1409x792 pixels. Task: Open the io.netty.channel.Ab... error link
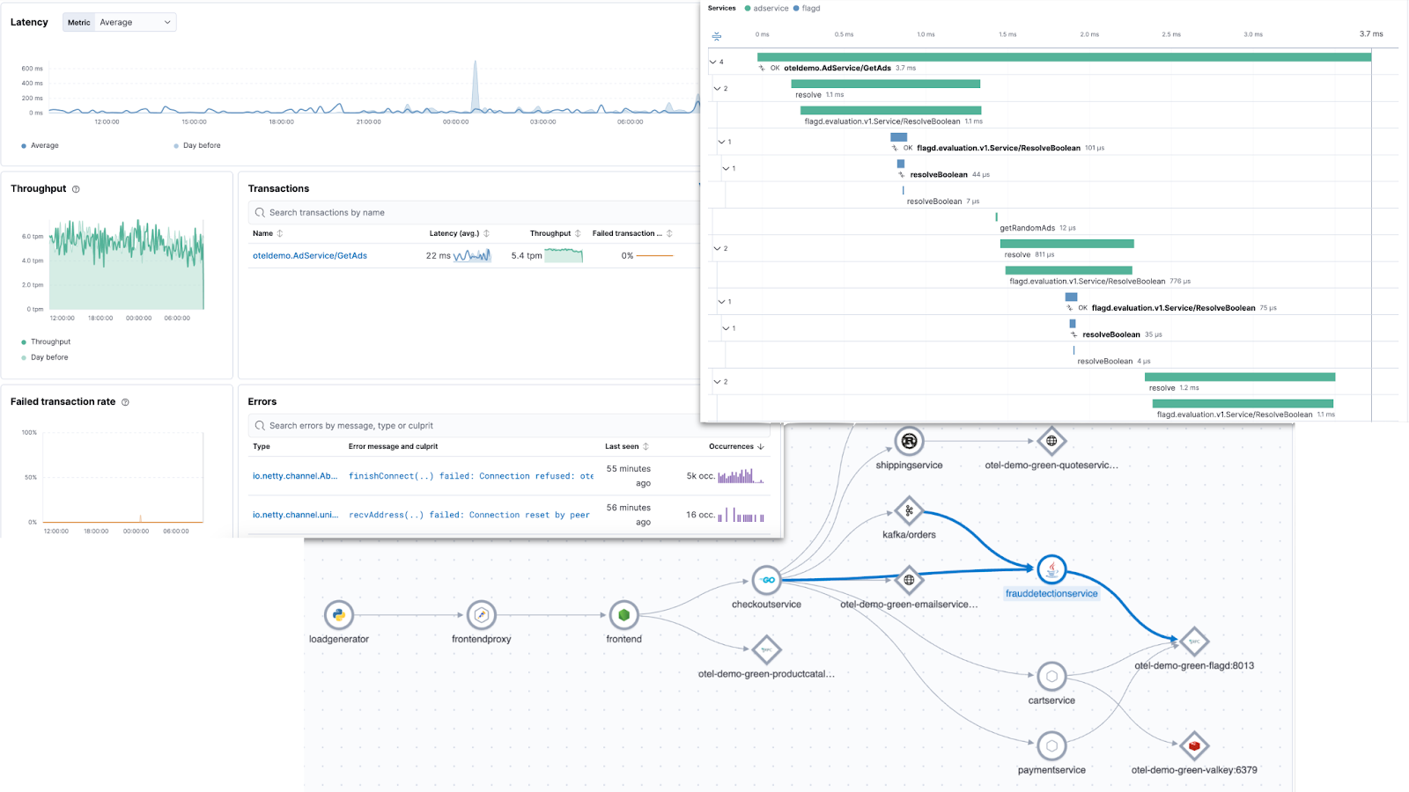(295, 476)
